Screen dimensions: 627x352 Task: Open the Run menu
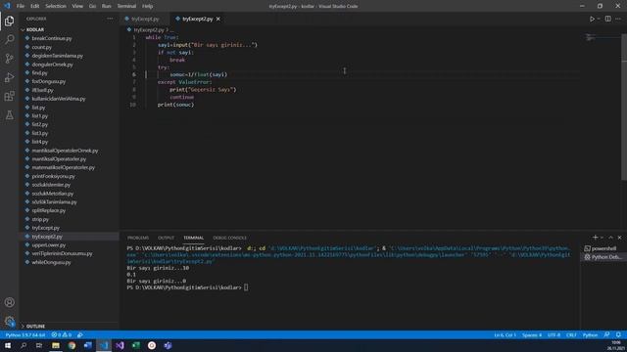click(107, 6)
